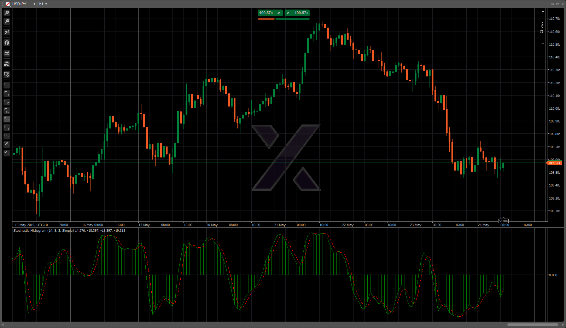This screenshot has height=328, width=566.
Task: Click the 0.000 indicator axis label
Action: 553,275
